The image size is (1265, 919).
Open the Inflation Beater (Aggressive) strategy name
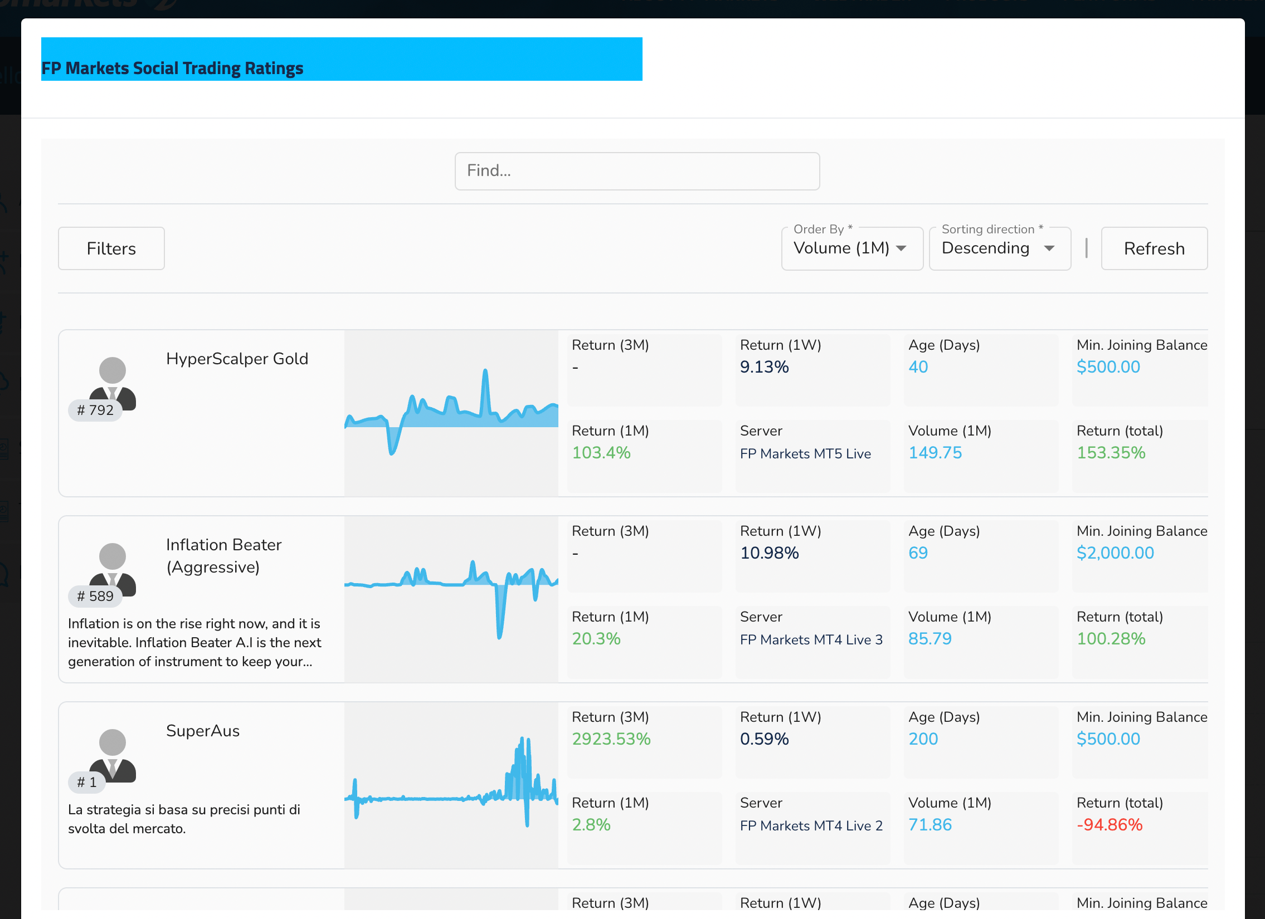point(223,556)
